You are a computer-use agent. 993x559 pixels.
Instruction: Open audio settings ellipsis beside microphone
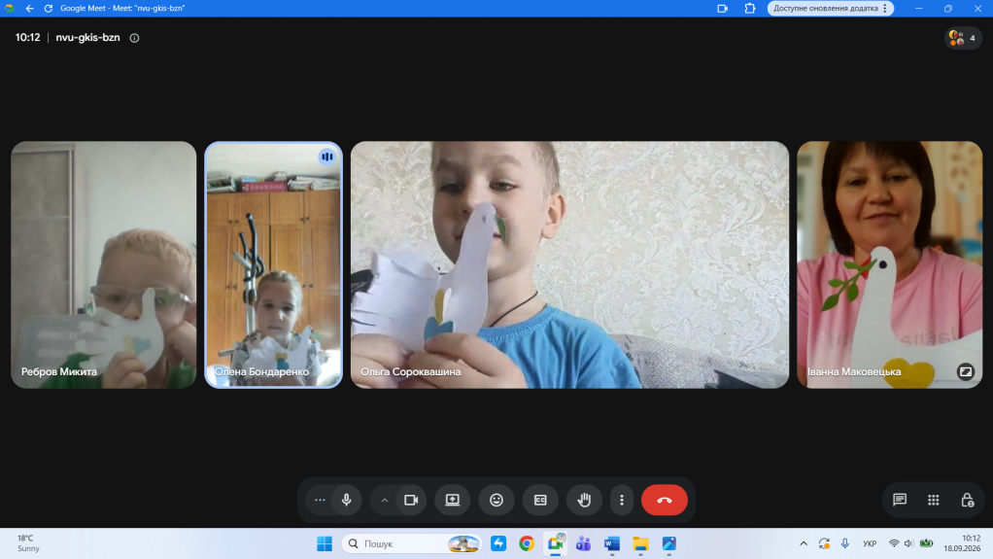point(320,500)
